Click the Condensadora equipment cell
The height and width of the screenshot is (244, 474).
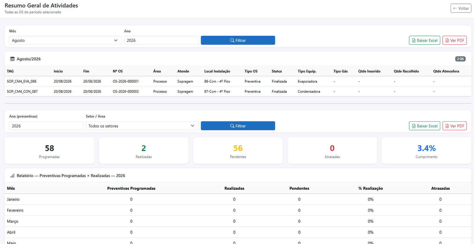(x=309, y=91)
